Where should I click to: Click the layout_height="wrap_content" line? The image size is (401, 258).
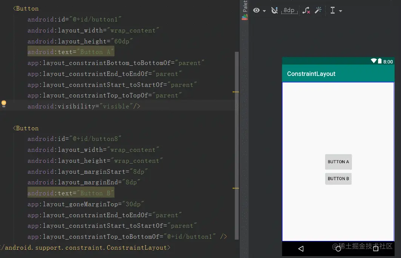[95, 161]
